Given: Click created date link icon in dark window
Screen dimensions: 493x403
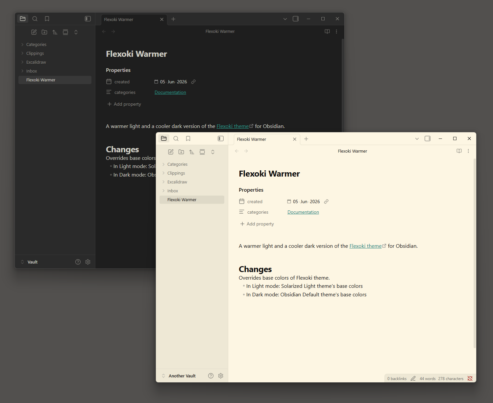Looking at the screenshot, I should 193,82.
